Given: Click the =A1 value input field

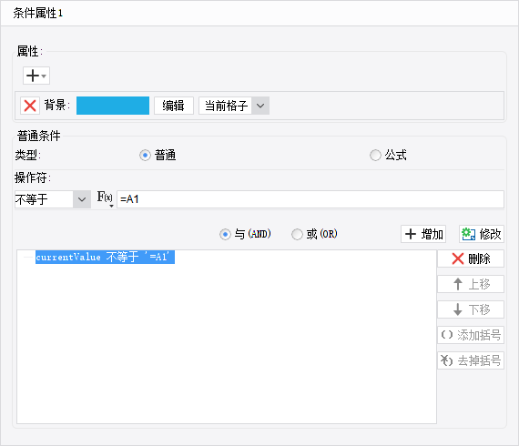Looking at the screenshot, I should 310,199.
